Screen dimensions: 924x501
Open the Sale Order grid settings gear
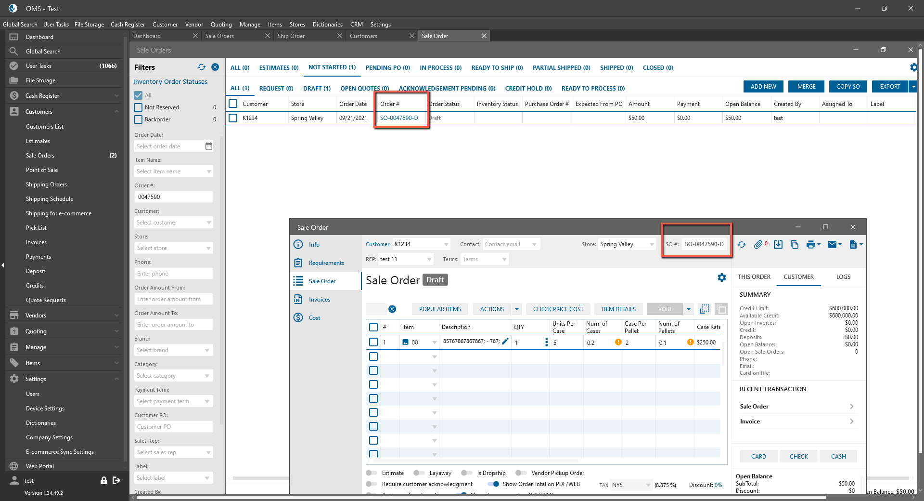[721, 277]
